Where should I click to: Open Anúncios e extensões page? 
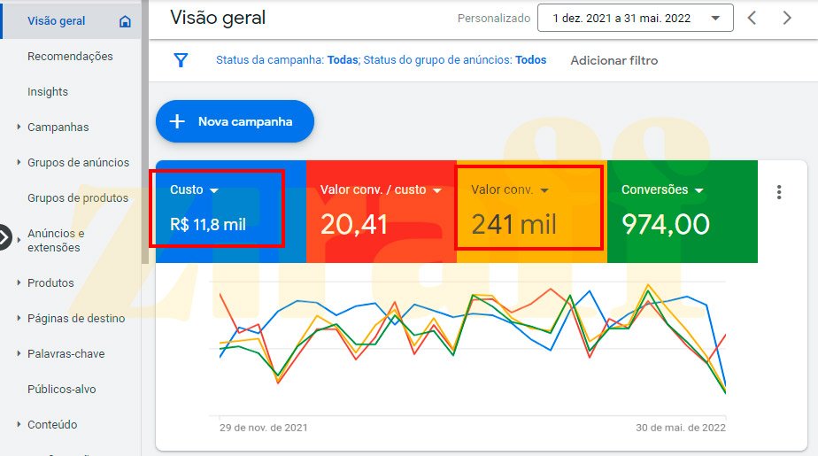56,240
